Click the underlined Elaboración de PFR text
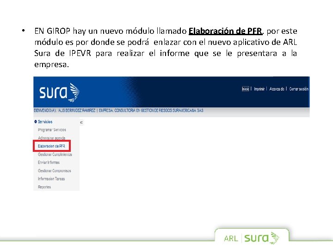Image resolution: width=333 pixels, height=250 pixels. click(226, 31)
